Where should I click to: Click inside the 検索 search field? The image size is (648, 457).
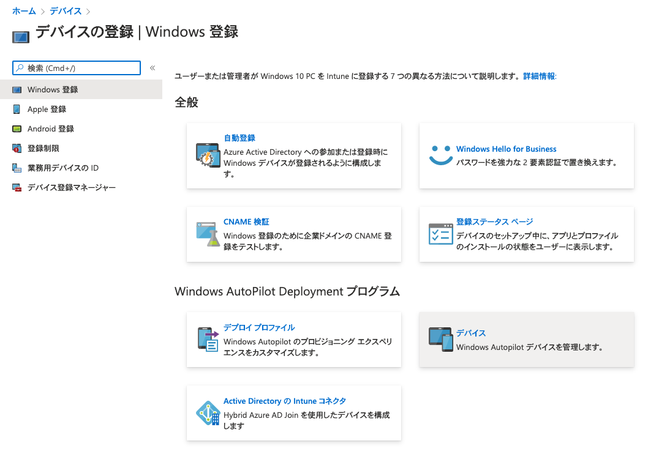[x=77, y=68]
